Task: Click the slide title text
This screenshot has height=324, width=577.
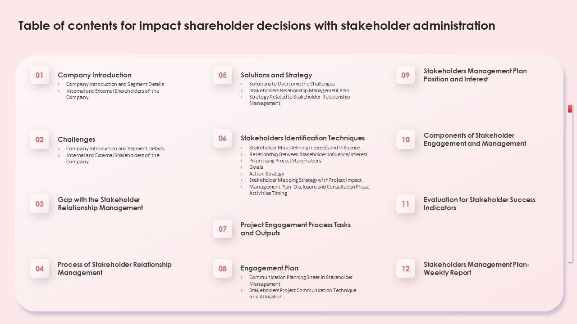Action: (256, 26)
